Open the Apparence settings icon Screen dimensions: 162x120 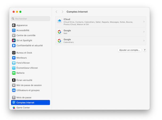(x=14, y=25)
